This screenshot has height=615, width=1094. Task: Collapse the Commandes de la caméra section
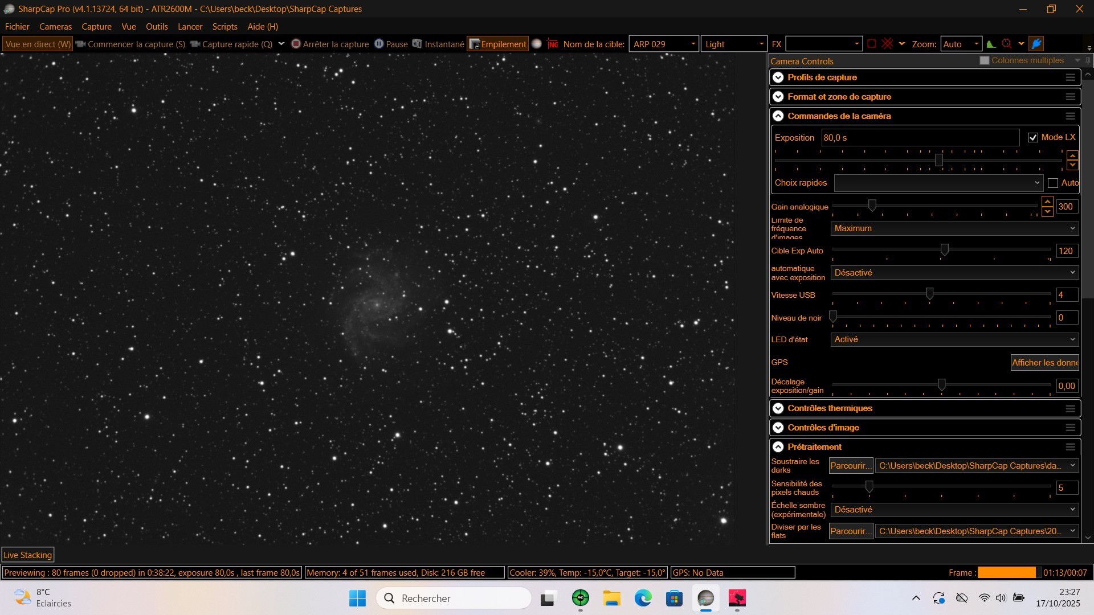(x=778, y=116)
